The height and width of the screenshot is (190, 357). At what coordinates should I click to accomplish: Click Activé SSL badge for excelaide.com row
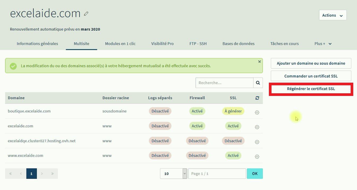(x=233, y=126)
